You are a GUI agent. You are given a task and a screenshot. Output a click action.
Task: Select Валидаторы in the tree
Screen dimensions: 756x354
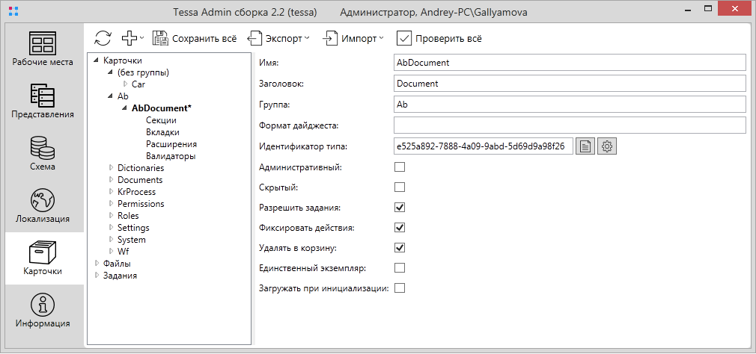[171, 156]
